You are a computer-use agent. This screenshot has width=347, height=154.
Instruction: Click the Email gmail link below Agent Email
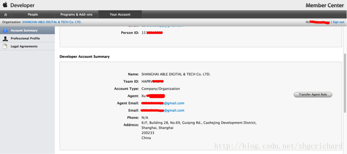[162, 110]
